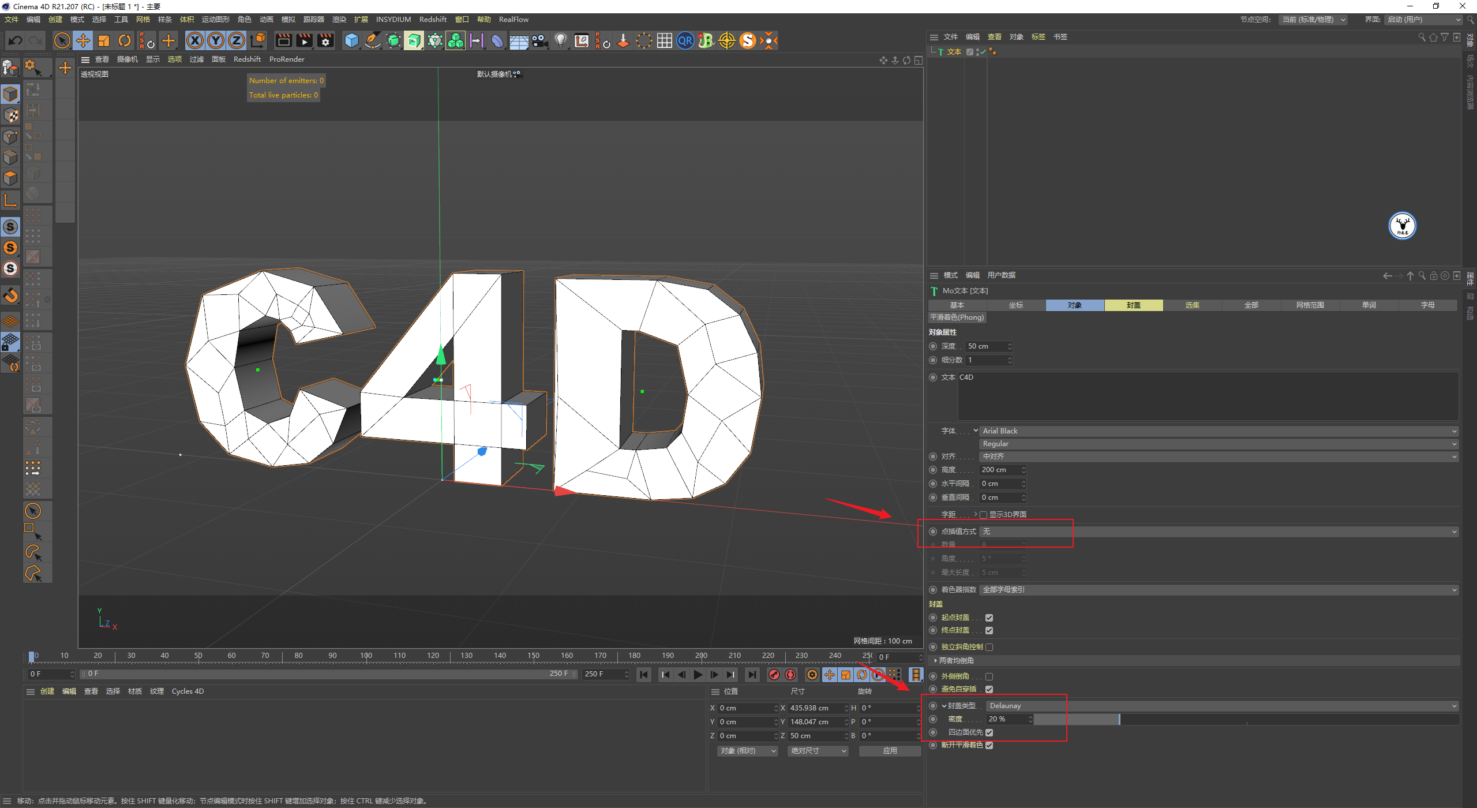Click the 密度 slider bar
Viewport: 1477px width, 808px height.
[1246, 719]
